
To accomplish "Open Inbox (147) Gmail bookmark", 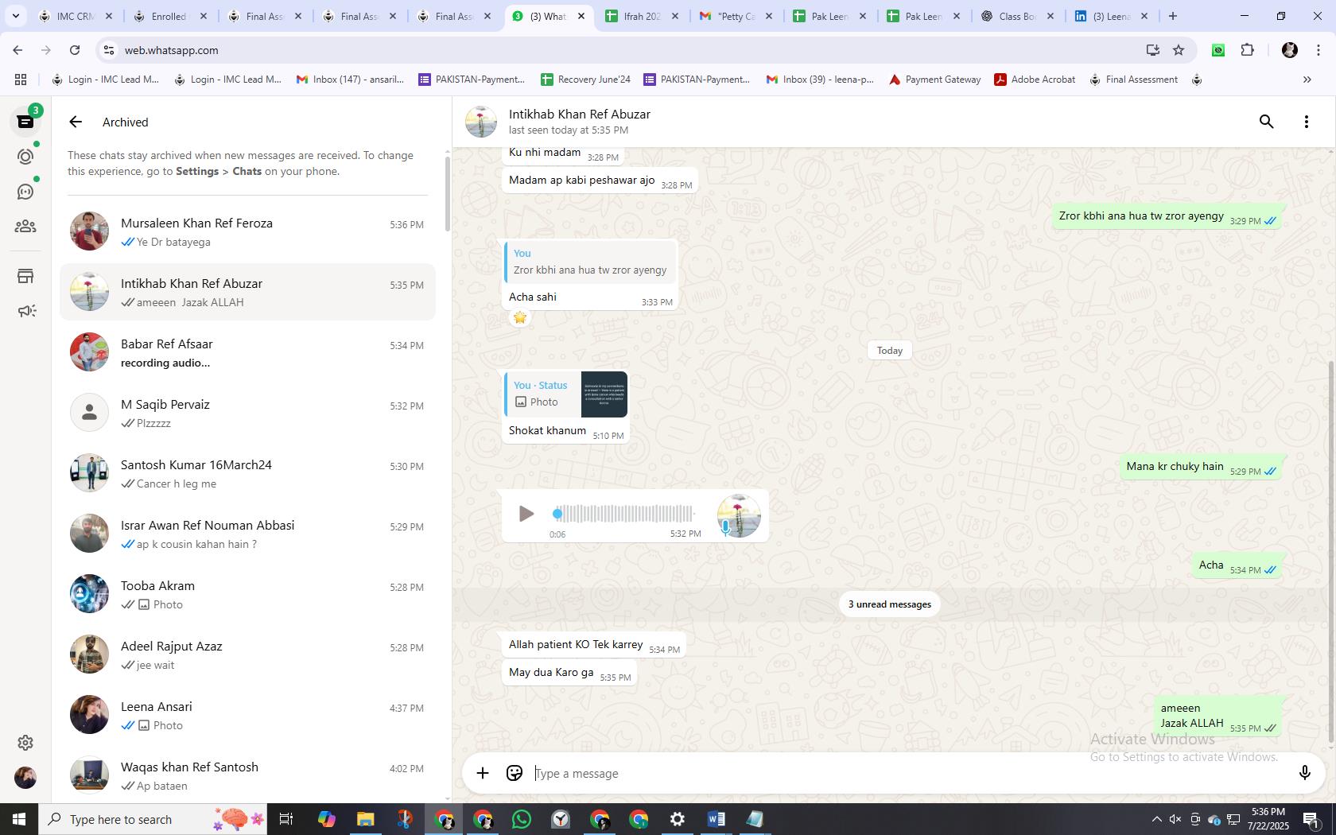I will (x=350, y=80).
